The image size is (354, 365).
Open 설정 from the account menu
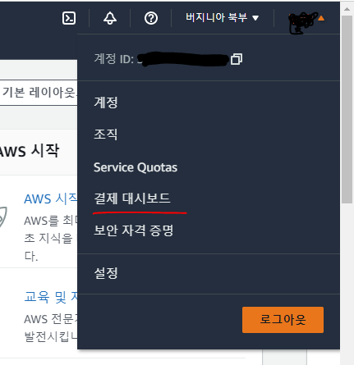(106, 273)
